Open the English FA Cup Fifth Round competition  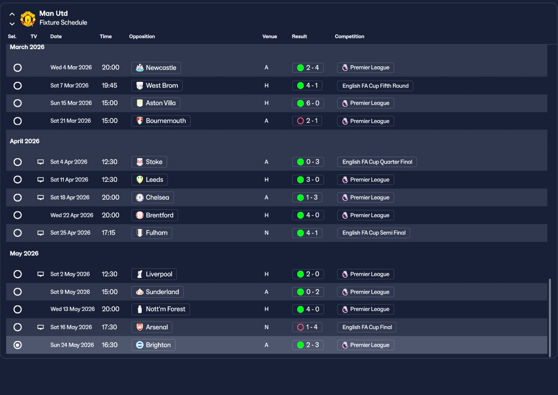[375, 85]
